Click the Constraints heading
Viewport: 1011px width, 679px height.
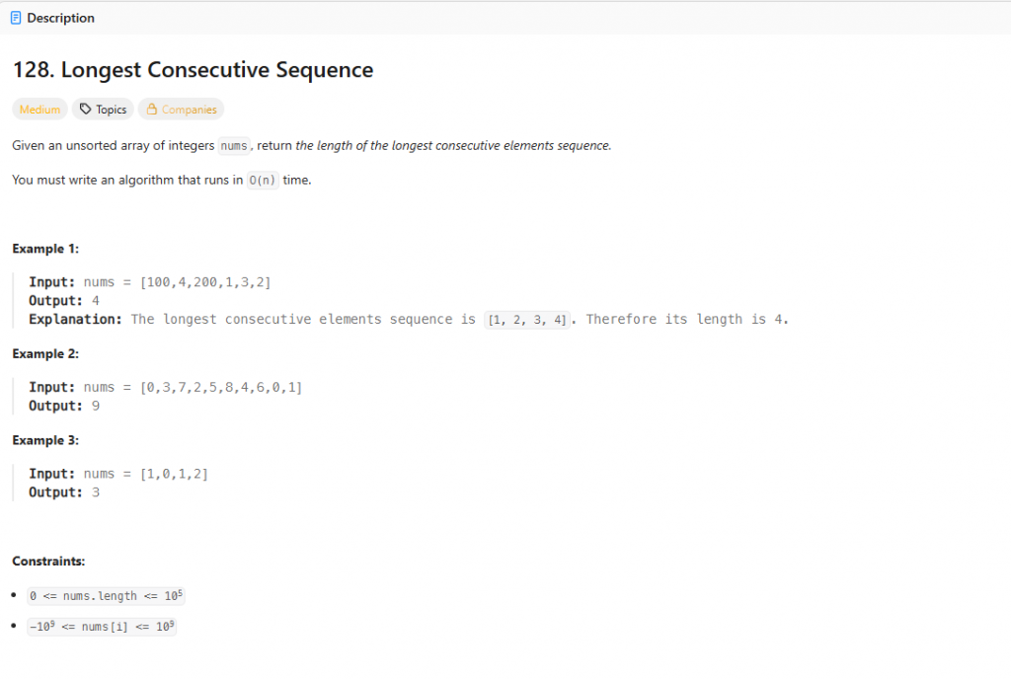coord(48,562)
